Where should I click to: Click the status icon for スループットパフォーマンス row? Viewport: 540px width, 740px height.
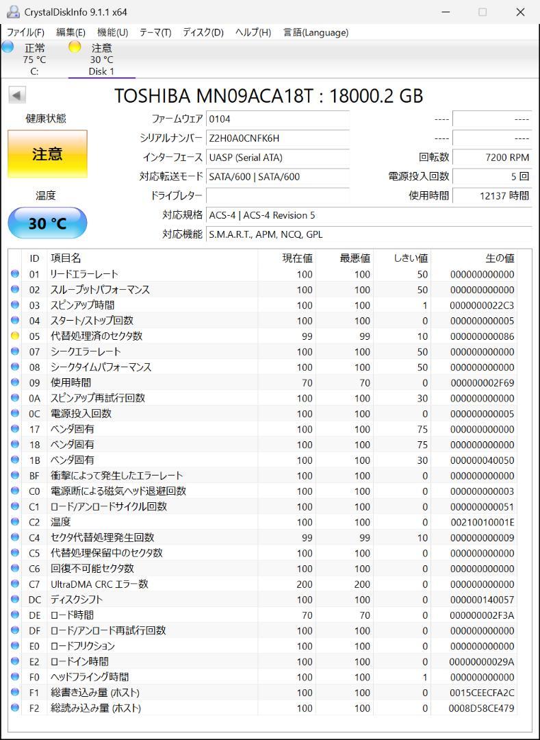pyautogui.click(x=15, y=289)
